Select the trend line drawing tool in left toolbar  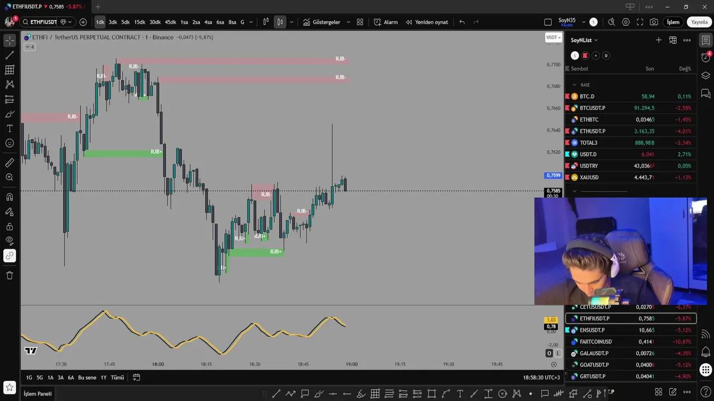pyautogui.click(x=9, y=56)
